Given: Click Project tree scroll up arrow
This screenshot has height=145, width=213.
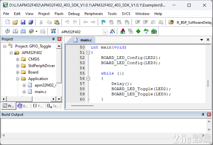Looking at the screenshot, I should click(x=59, y=46).
